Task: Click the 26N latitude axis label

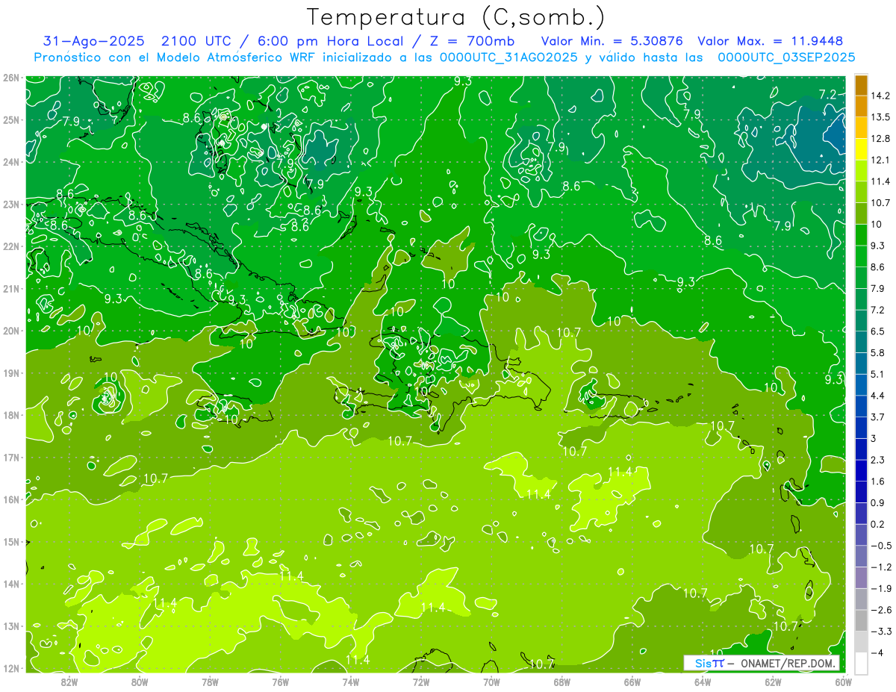Action: [x=10, y=77]
